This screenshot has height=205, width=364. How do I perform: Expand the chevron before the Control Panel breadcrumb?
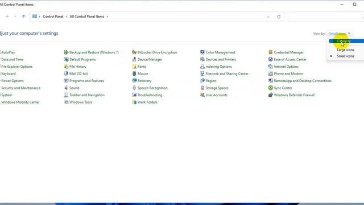coord(39,17)
